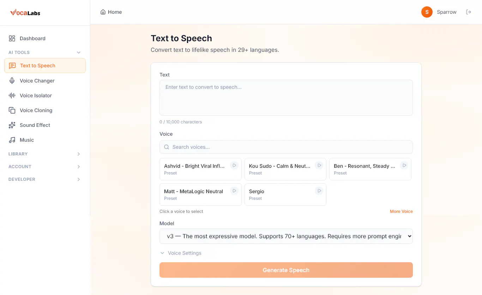Open the Model selection dropdown

click(286, 236)
